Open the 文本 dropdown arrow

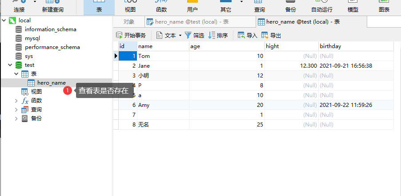(x=180, y=35)
